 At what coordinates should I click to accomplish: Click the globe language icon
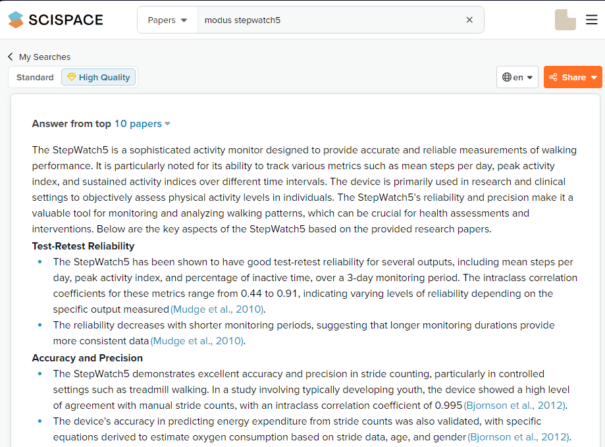(x=507, y=77)
